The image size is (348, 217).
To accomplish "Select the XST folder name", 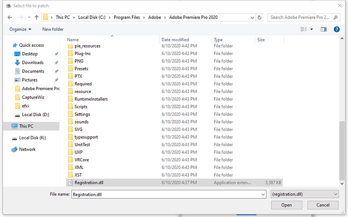I will pyautogui.click(x=78, y=175).
